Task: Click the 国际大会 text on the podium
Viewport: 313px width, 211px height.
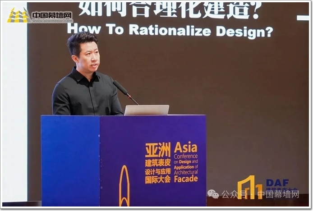Action: coord(157,179)
